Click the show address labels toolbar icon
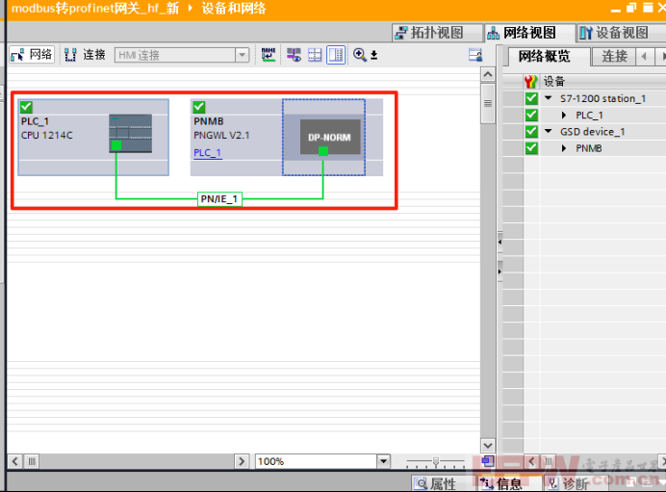 [269, 54]
